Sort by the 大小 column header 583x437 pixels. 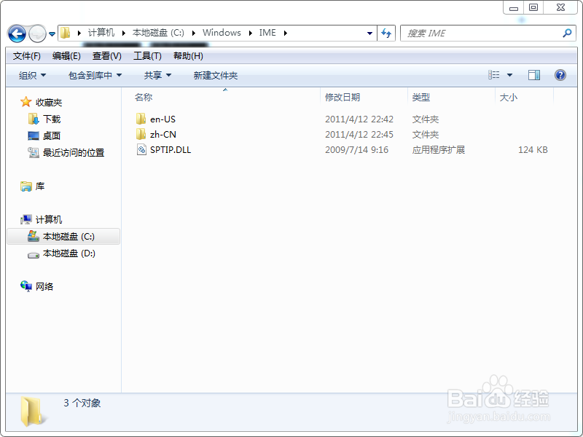pyautogui.click(x=508, y=98)
